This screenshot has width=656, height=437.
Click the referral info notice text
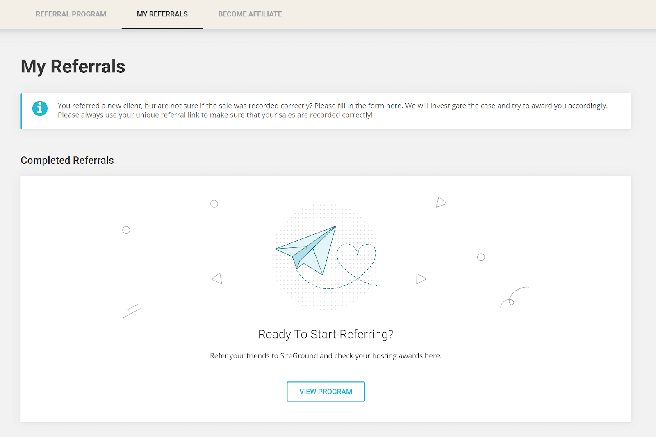[333, 110]
